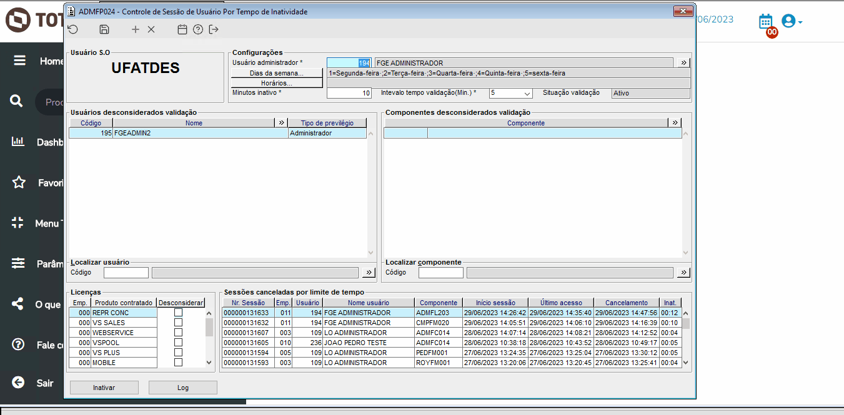Check Desconsiderar for REPR CONC license
Image resolution: width=844 pixels, height=415 pixels.
(x=178, y=313)
